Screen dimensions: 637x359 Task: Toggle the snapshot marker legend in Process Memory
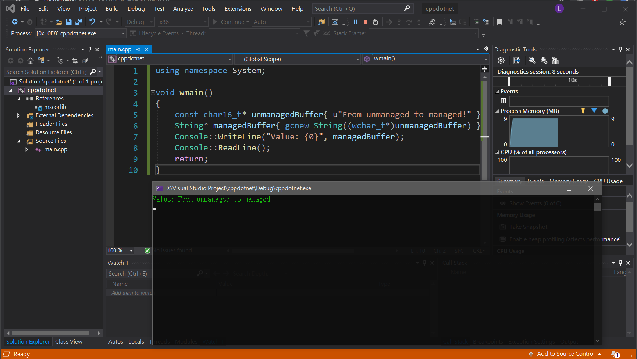[x=583, y=111]
